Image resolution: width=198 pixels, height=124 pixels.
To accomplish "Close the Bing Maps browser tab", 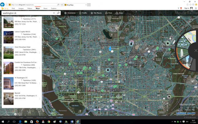I will (x=86, y=5).
